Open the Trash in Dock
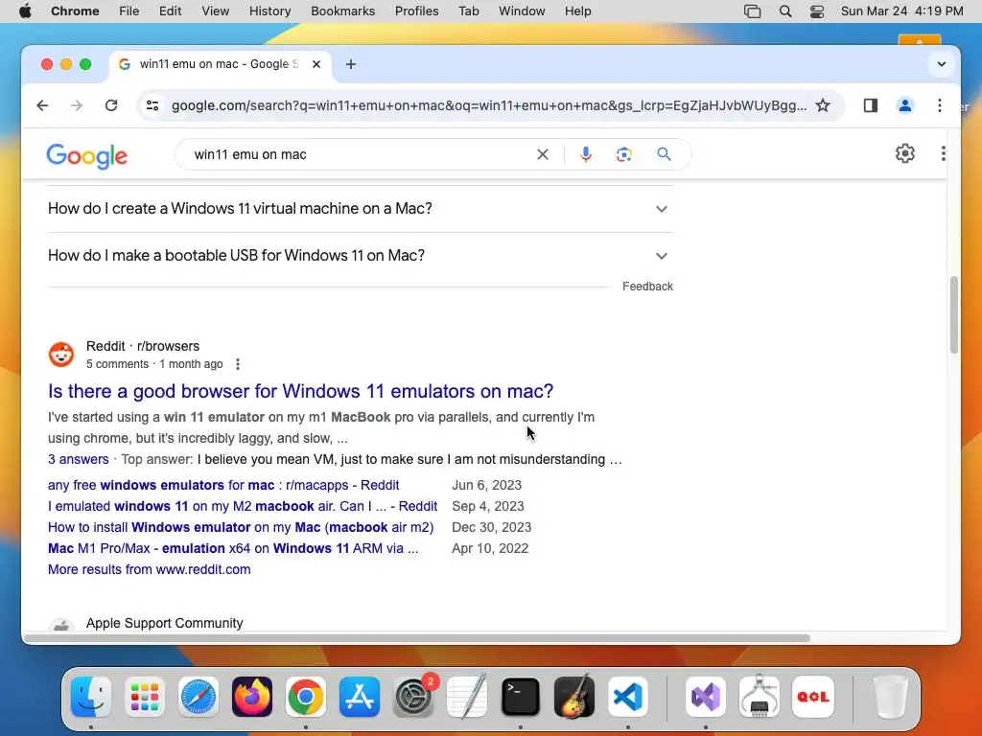Image resolution: width=982 pixels, height=736 pixels. tap(891, 697)
